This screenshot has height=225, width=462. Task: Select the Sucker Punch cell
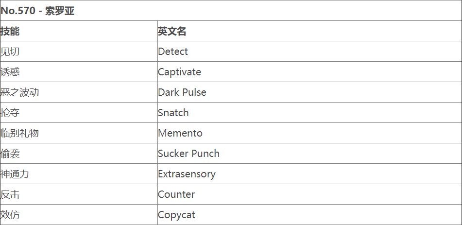pyautogui.click(x=188, y=154)
